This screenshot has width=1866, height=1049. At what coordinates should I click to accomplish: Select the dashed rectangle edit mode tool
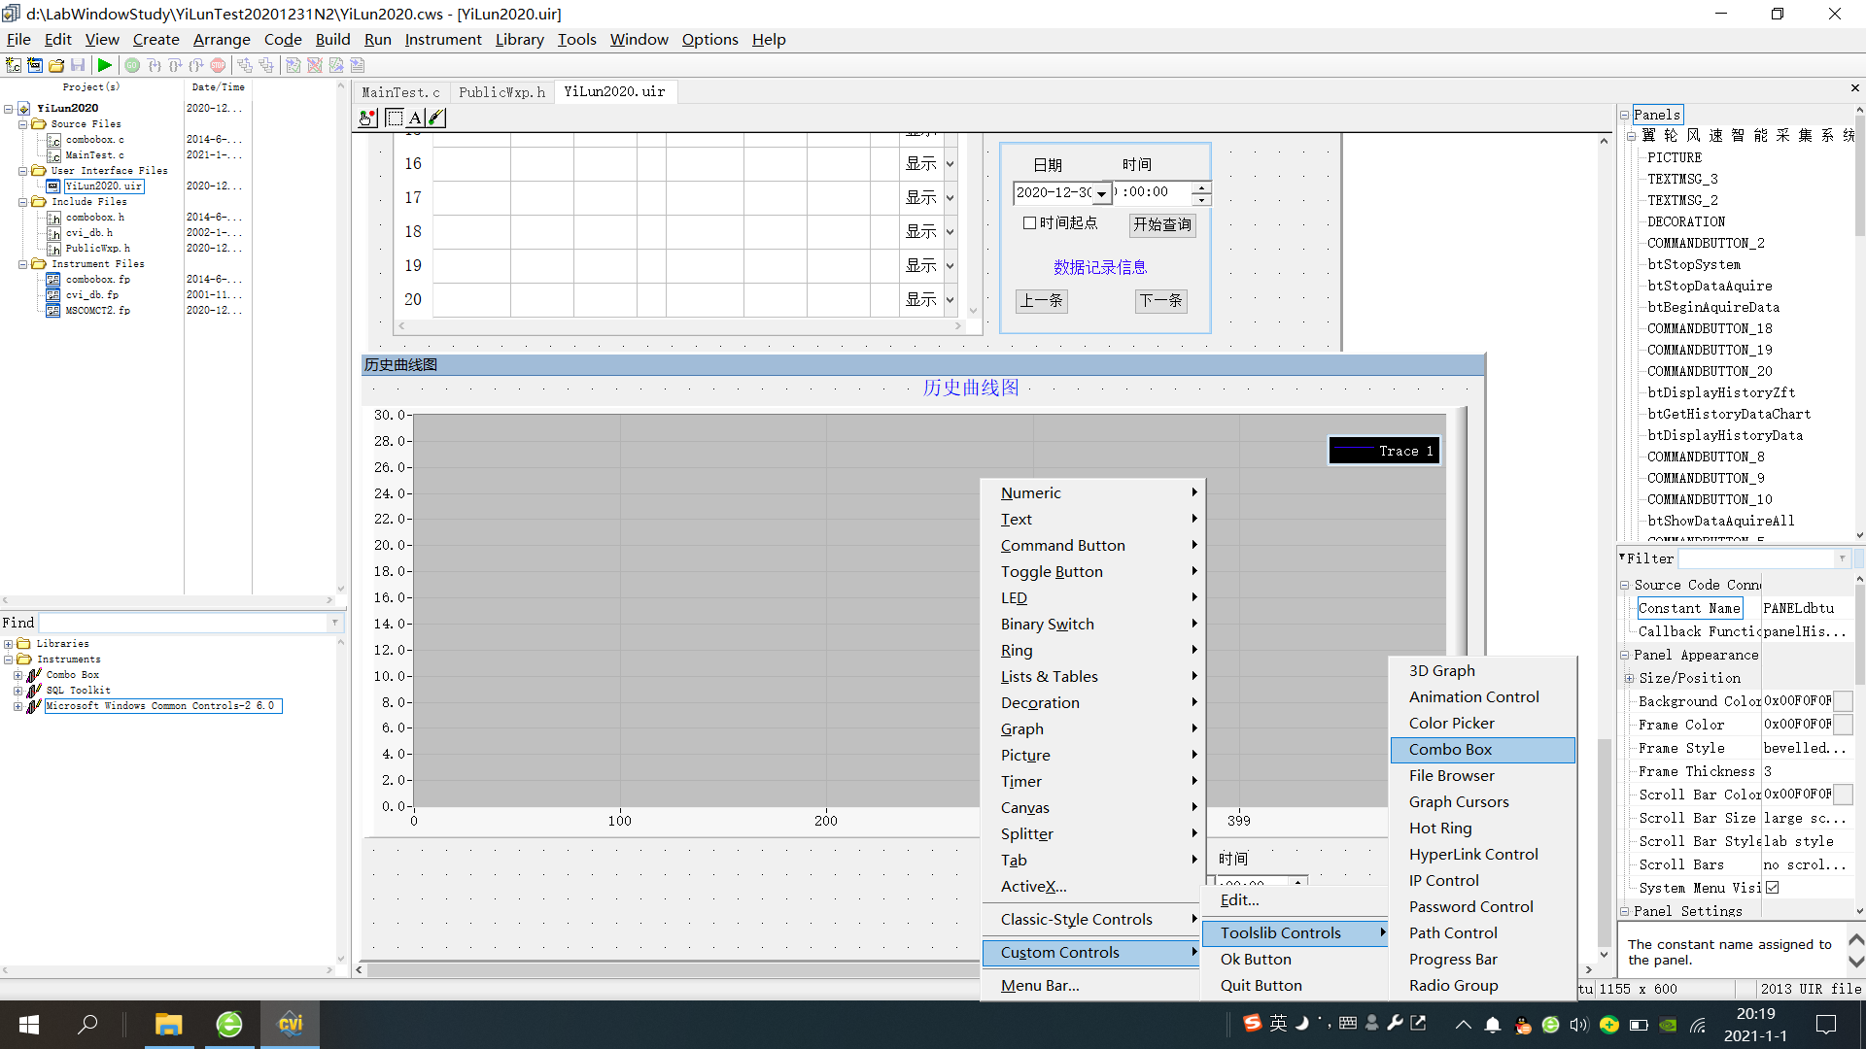coord(395,118)
